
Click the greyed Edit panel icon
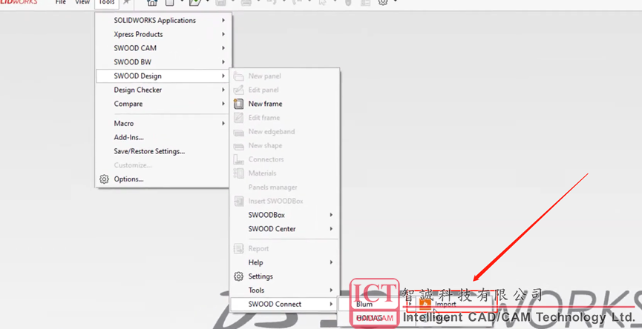238,90
